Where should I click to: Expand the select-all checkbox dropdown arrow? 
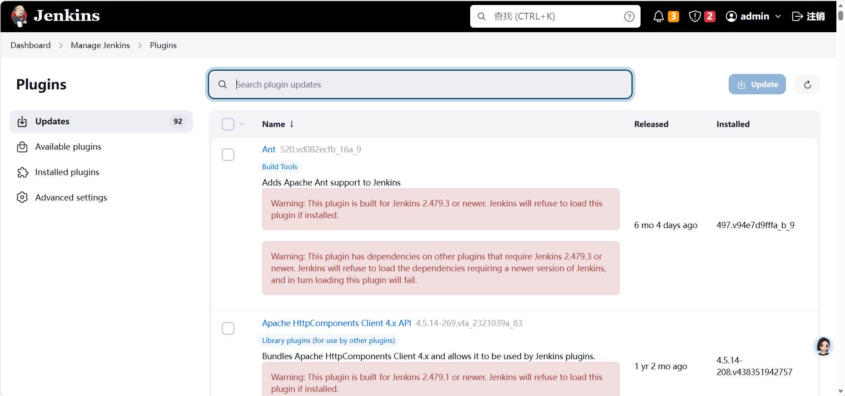click(x=242, y=124)
